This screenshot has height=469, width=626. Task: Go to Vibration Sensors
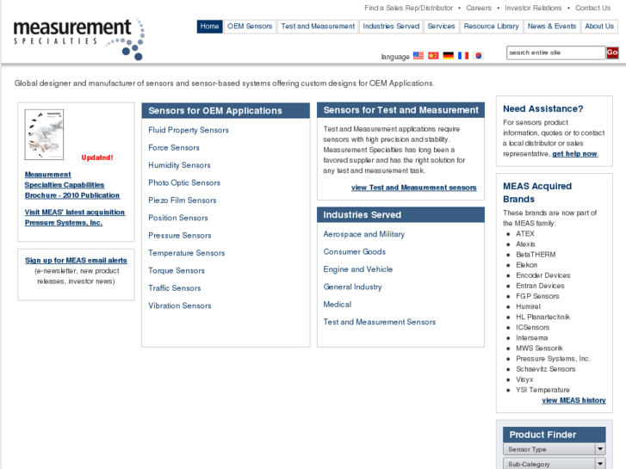coord(180,305)
